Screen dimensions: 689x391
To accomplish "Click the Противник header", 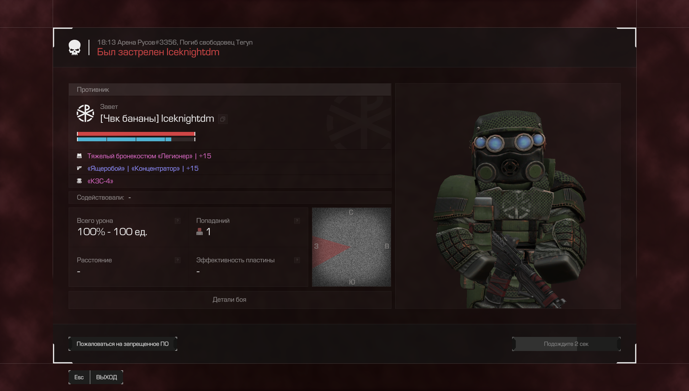I will (x=230, y=90).
